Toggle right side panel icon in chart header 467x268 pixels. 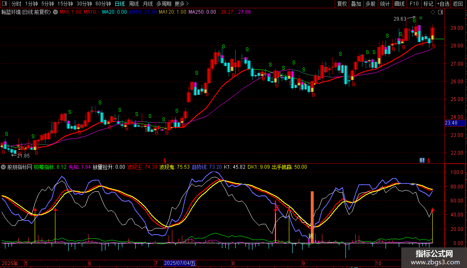441,12
